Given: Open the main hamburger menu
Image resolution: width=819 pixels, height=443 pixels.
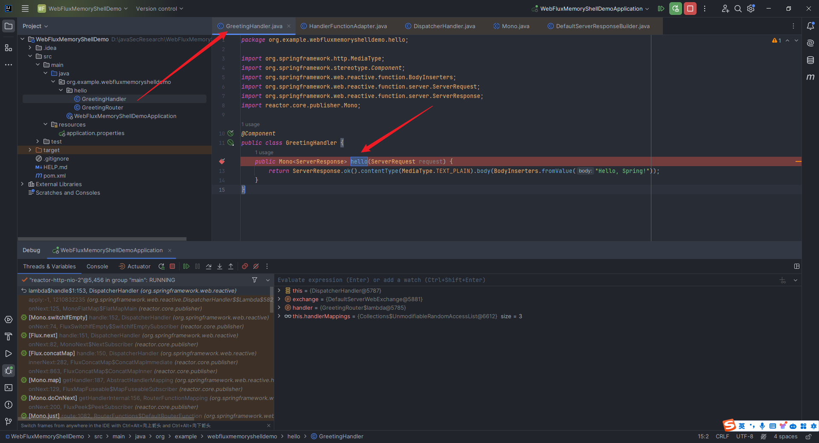Looking at the screenshot, I should [25, 9].
